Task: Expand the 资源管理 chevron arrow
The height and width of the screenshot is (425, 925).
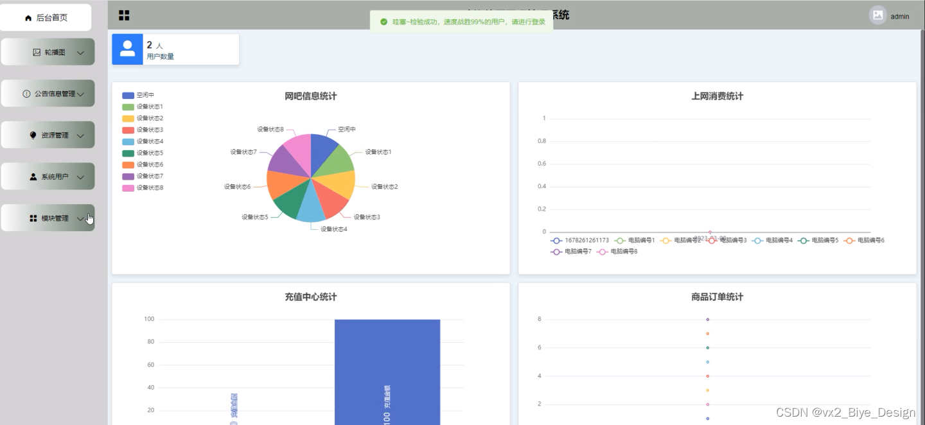Action: click(x=80, y=135)
